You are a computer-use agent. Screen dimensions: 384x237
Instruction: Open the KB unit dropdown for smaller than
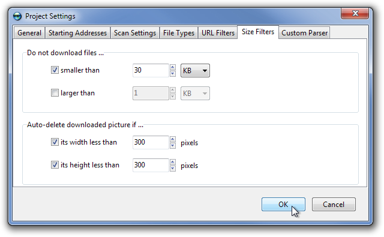pos(195,71)
